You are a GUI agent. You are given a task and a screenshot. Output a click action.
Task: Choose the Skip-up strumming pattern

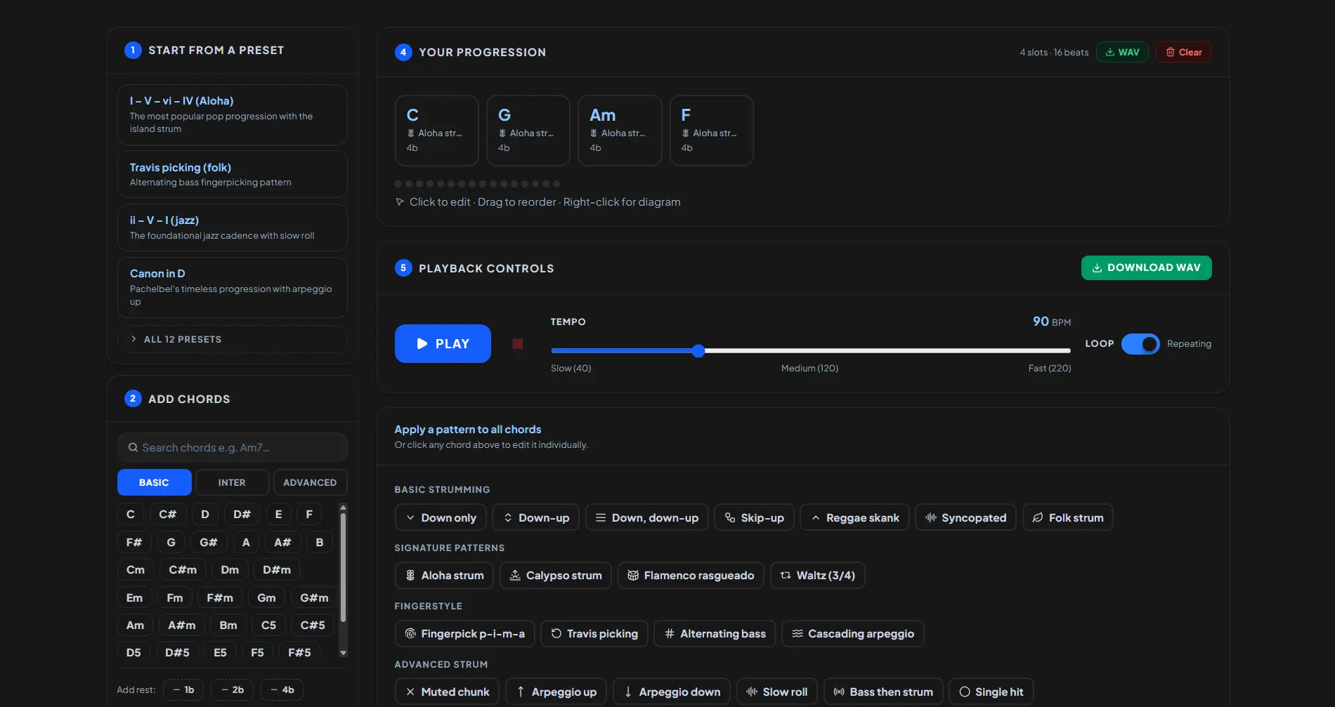click(754, 517)
